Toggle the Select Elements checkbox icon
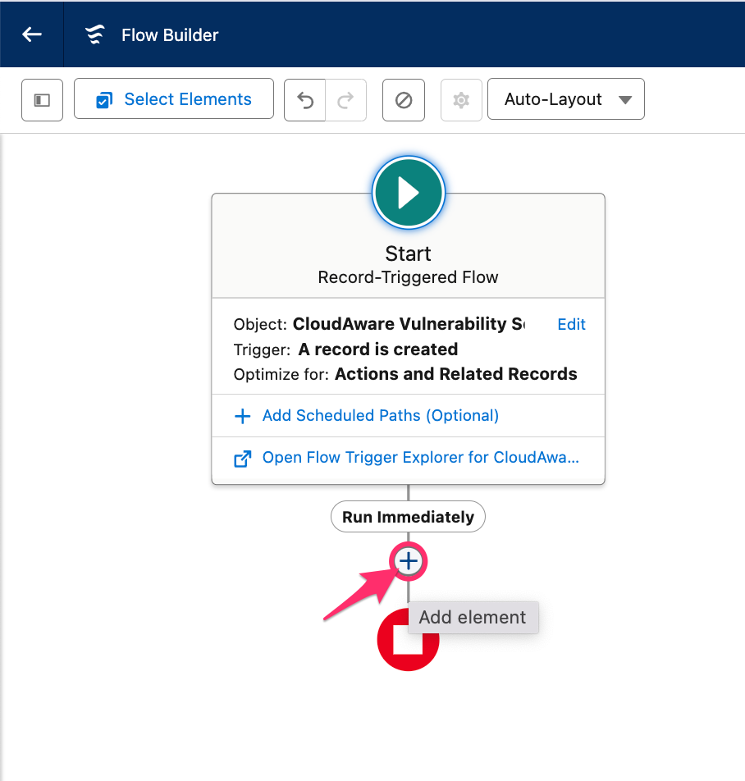The image size is (745, 781). [102, 98]
